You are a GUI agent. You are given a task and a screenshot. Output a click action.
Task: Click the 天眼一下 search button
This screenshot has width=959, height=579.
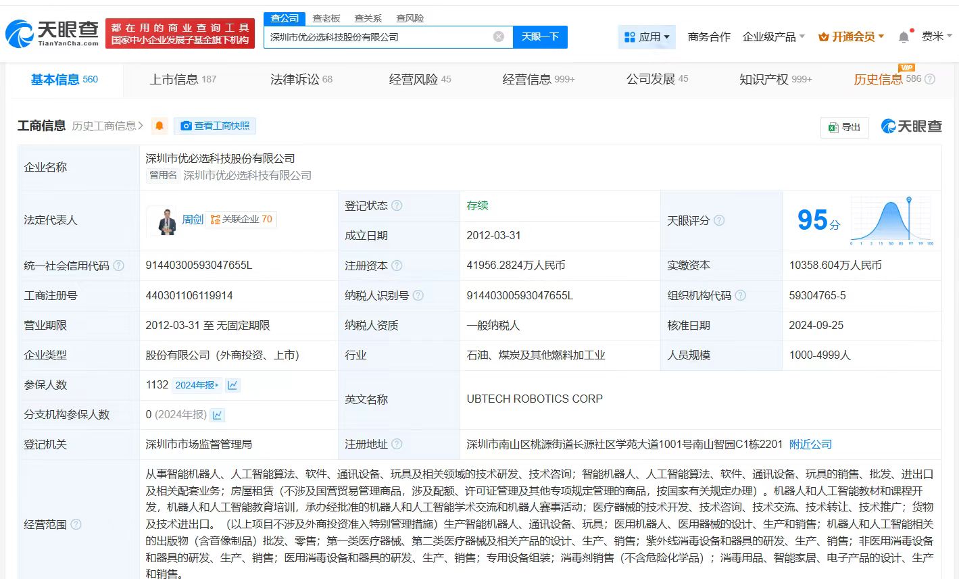540,36
